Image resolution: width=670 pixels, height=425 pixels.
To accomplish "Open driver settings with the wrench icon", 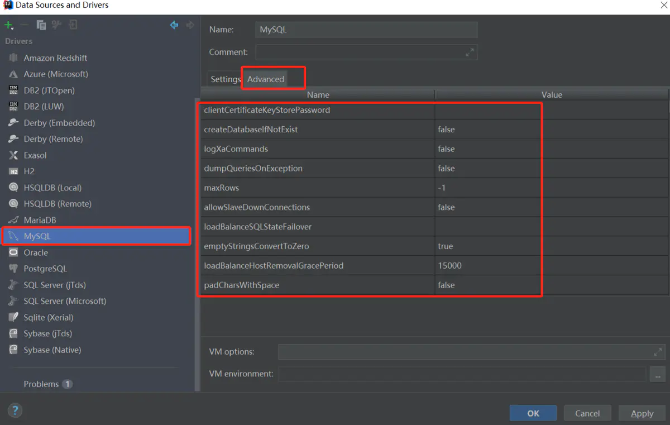I will [55, 25].
